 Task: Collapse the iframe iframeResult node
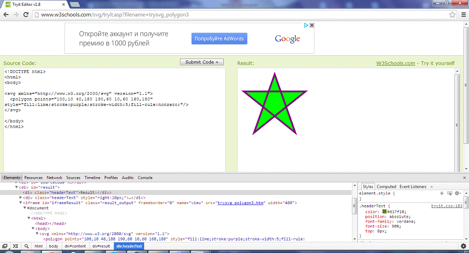21,203
